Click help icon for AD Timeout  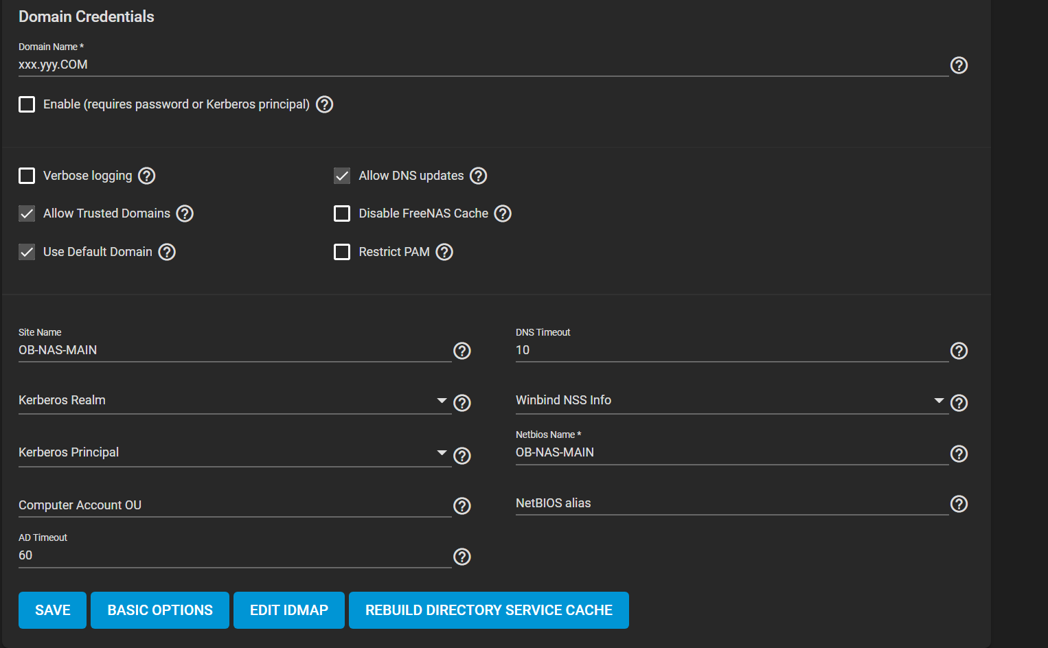click(462, 557)
